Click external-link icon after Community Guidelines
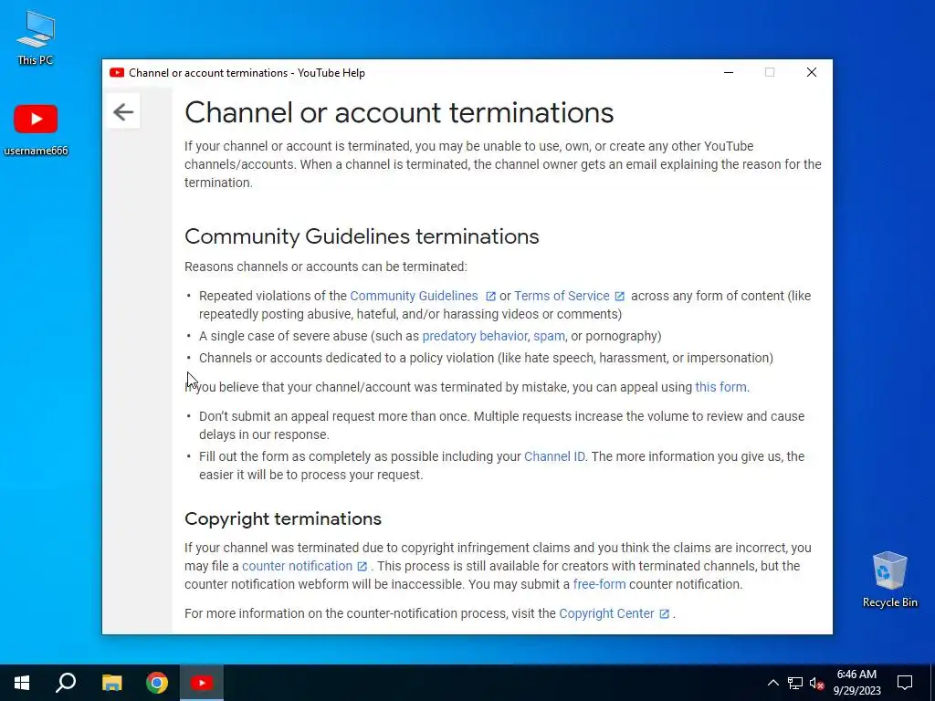This screenshot has width=935, height=701. (490, 297)
